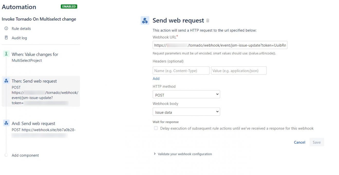Viewport: 339px width, 175px height.
Task: Cancel the webhook configuration changes
Action: pos(299,142)
